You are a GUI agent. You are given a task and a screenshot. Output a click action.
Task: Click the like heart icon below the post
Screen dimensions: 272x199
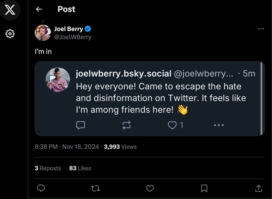150,188
